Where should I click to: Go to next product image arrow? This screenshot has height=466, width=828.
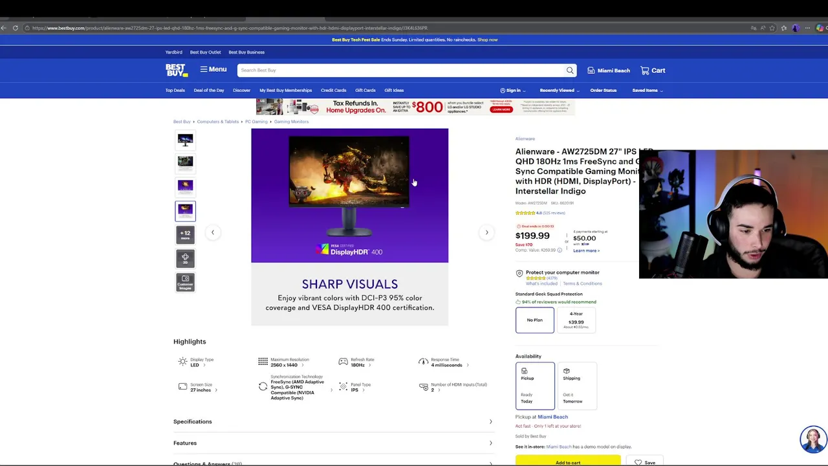(486, 232)
